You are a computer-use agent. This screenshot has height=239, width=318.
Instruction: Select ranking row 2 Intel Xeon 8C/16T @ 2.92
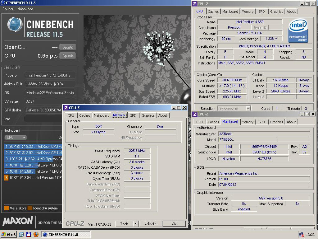click(x=33, y=152)
